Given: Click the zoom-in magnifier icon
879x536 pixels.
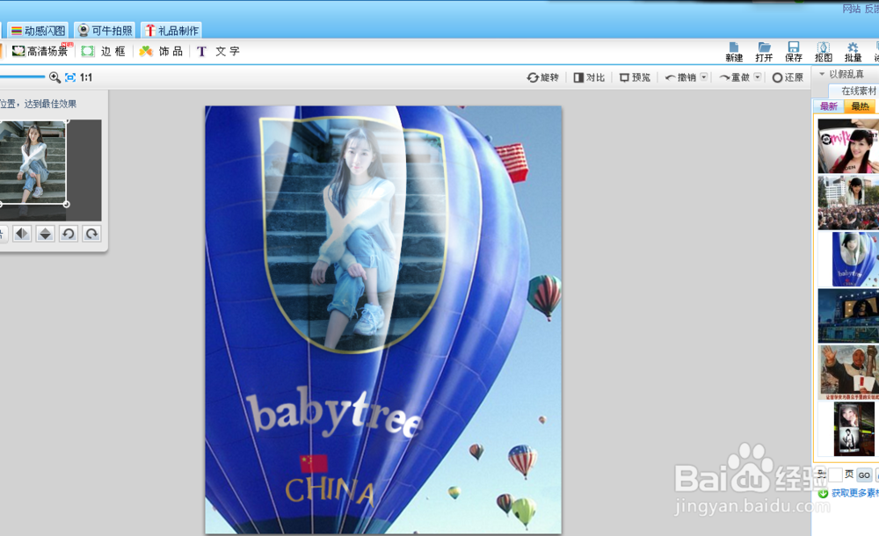Looking at the screenshot, I should 54,77.
